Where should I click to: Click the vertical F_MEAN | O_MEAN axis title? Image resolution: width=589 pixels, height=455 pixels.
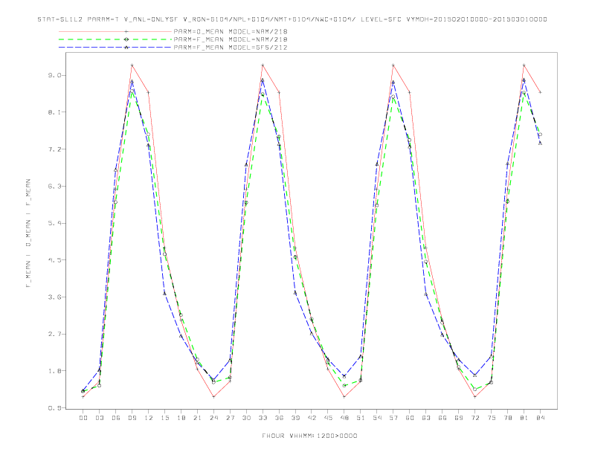[x=28, y=233]
